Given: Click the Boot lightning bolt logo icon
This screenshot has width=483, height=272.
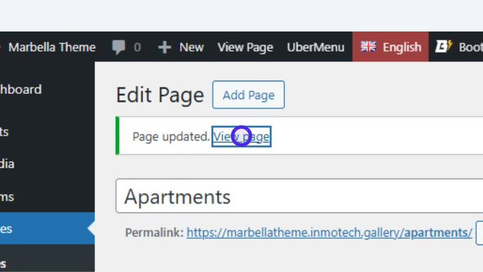Looking at the screenshot, I should pyautogui.click(x=444, y=47).
